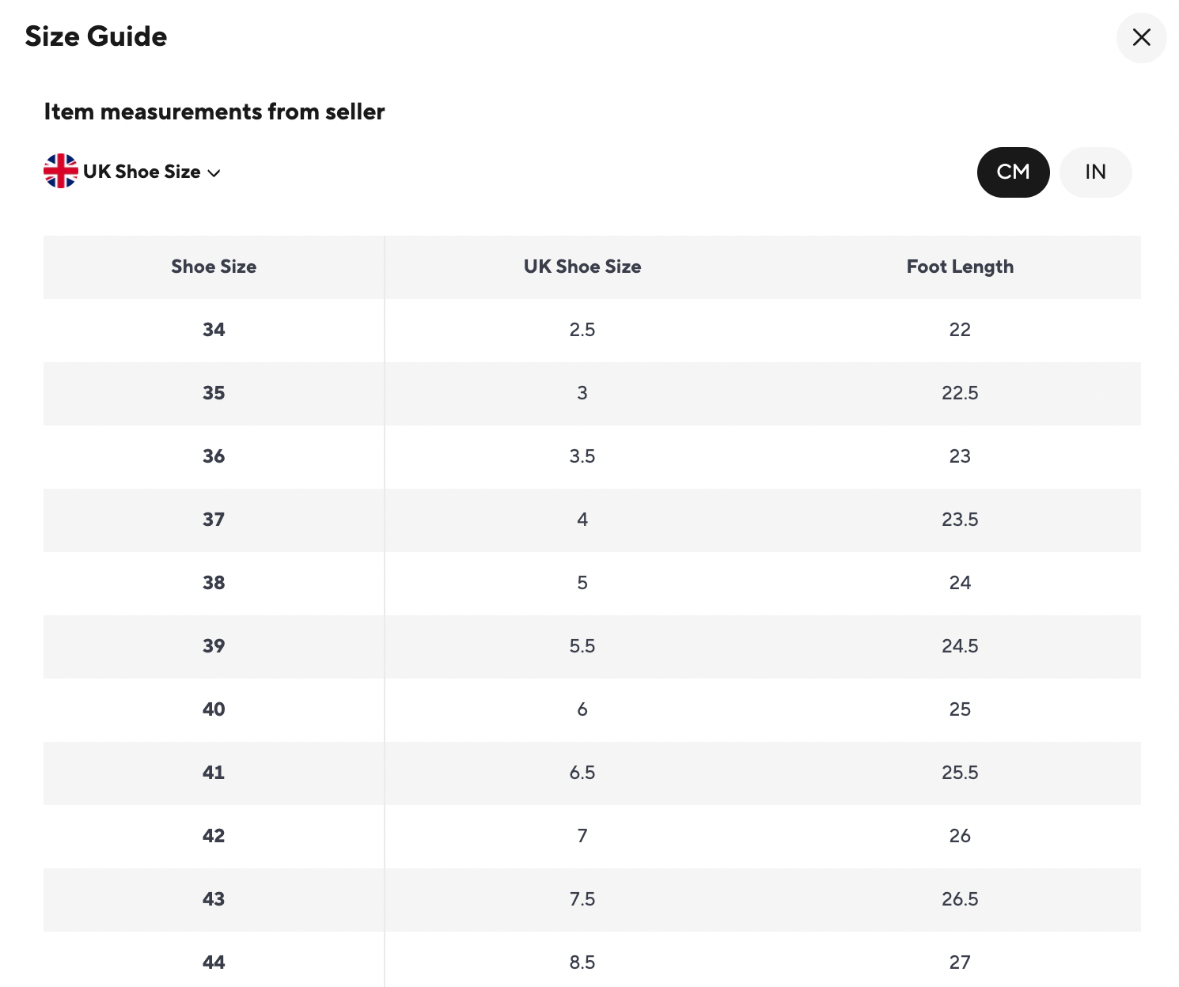Screen dimensions: 1179x987
Task: Select shoe size 36 row
Action: (x=214, y=456)
